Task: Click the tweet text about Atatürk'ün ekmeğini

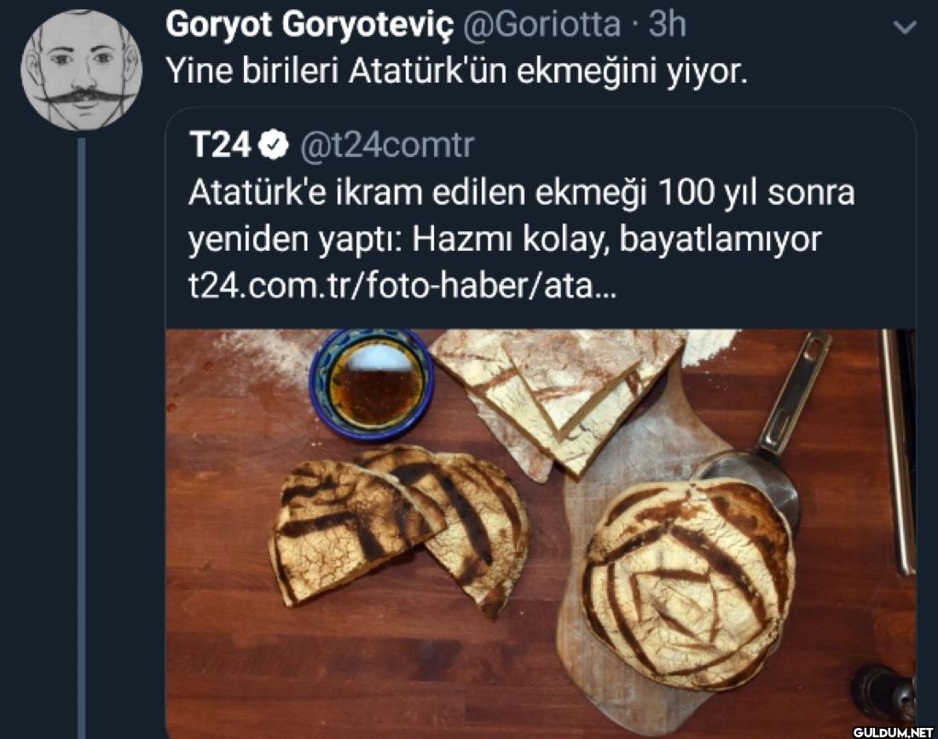Action: [x=456, y=72]
